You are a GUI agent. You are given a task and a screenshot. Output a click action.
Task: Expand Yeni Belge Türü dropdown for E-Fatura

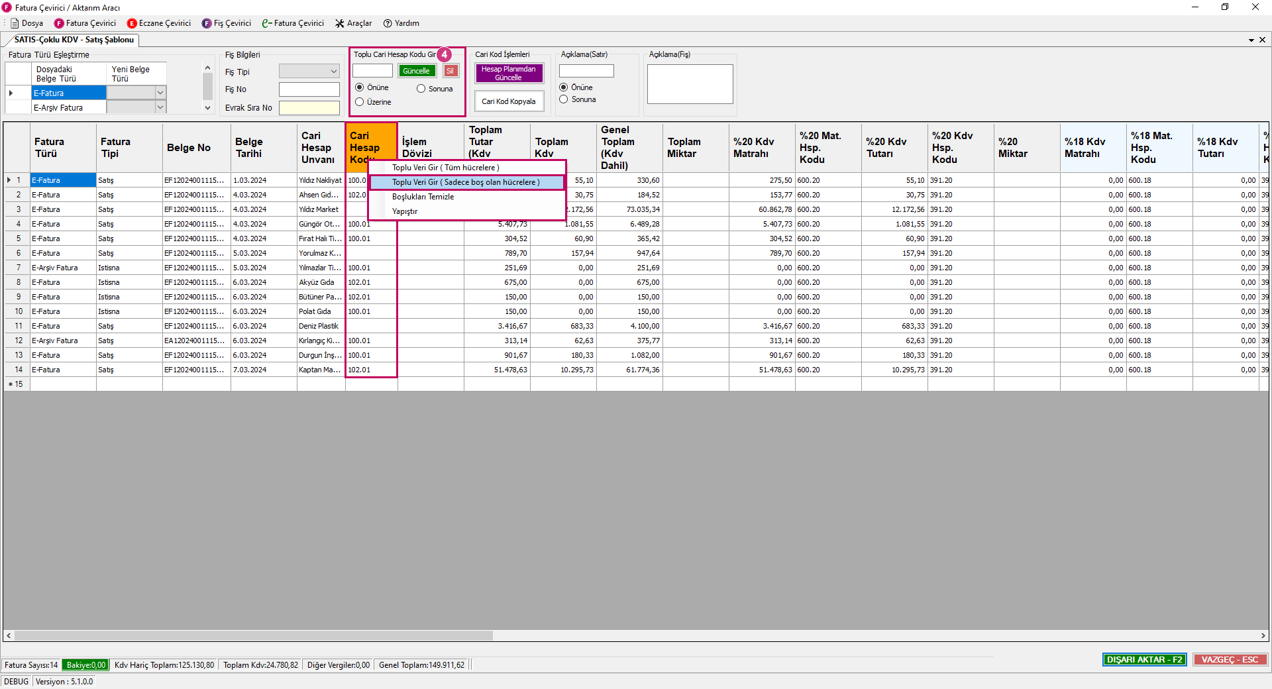coord(160,93)
